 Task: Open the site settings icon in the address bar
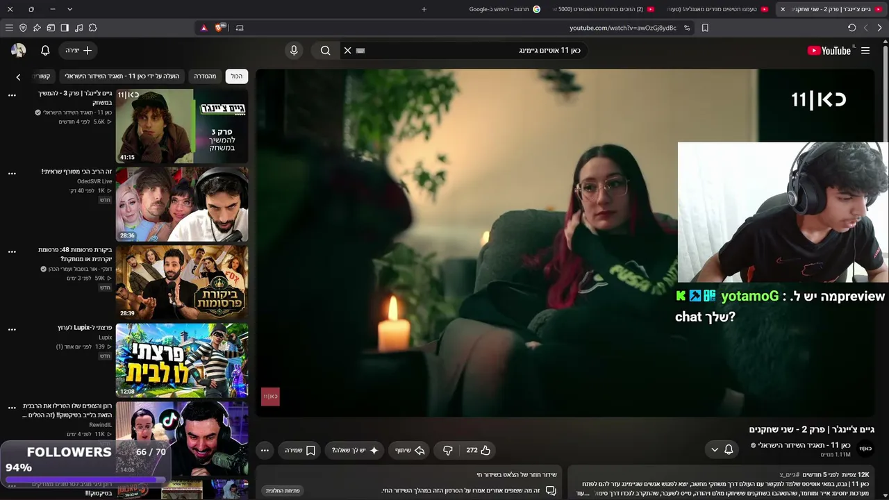click(687, 28)
